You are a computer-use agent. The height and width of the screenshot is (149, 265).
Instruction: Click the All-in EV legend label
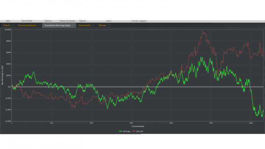[140, 131]
